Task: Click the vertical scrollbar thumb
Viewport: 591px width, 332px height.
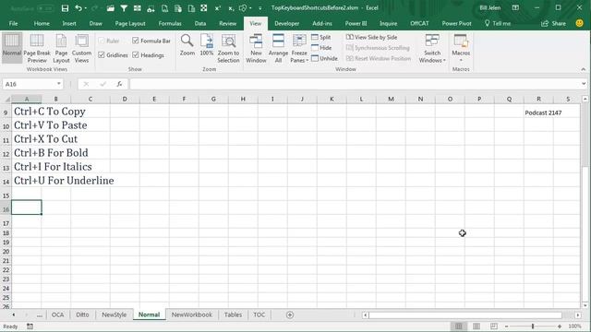Action: pos(585,135)
